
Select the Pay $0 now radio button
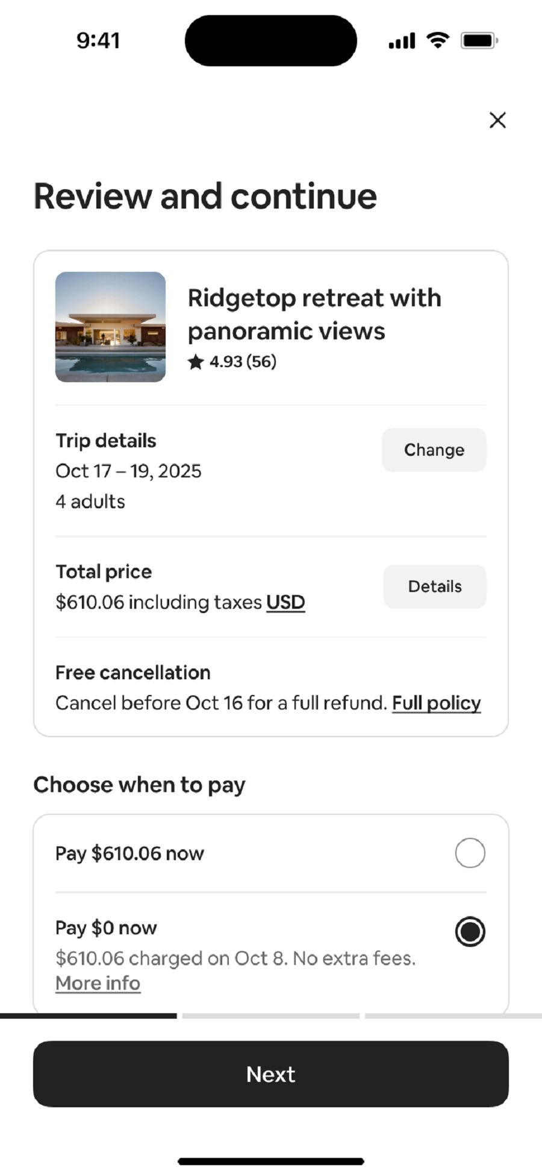pos(470,931)
